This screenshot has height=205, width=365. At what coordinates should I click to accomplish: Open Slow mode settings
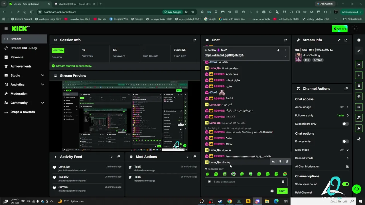click(322, 150)
